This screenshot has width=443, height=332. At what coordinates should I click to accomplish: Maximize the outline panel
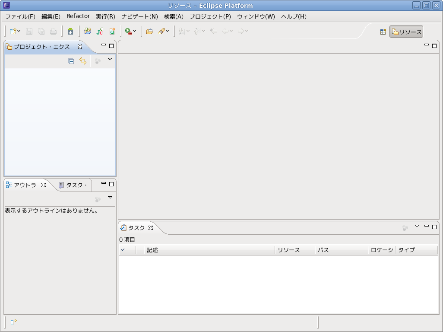pos(111,184)
